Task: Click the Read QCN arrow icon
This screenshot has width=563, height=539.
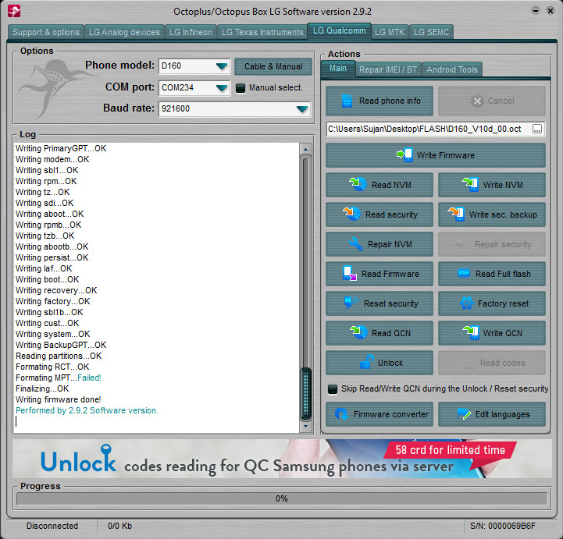Action: [x=358, y=332]
